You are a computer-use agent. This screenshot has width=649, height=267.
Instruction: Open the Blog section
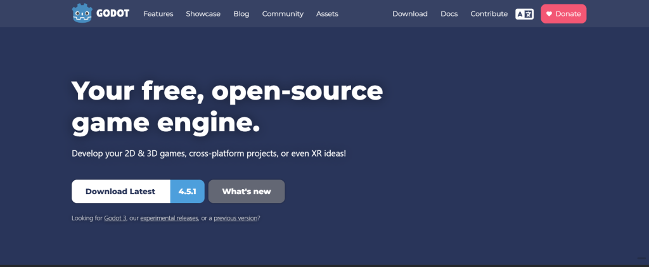[x=241, y=14]
